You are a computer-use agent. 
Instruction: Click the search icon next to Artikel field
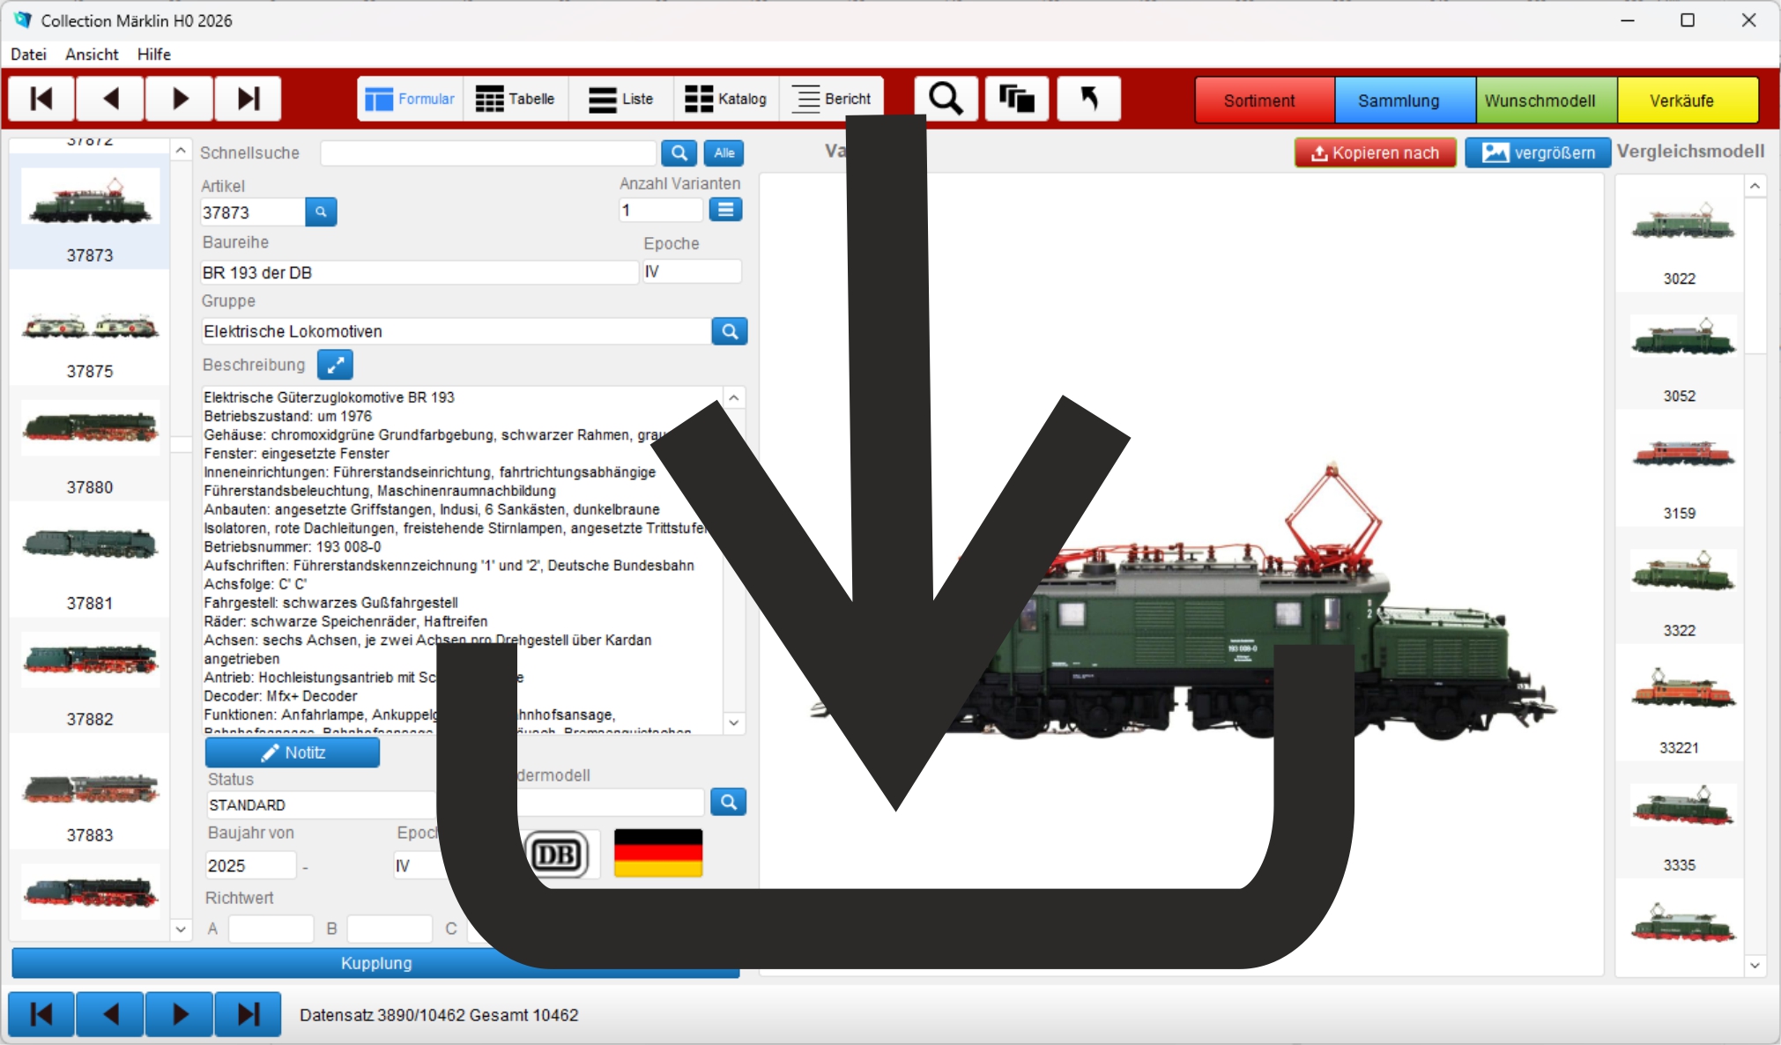[321, 211]
